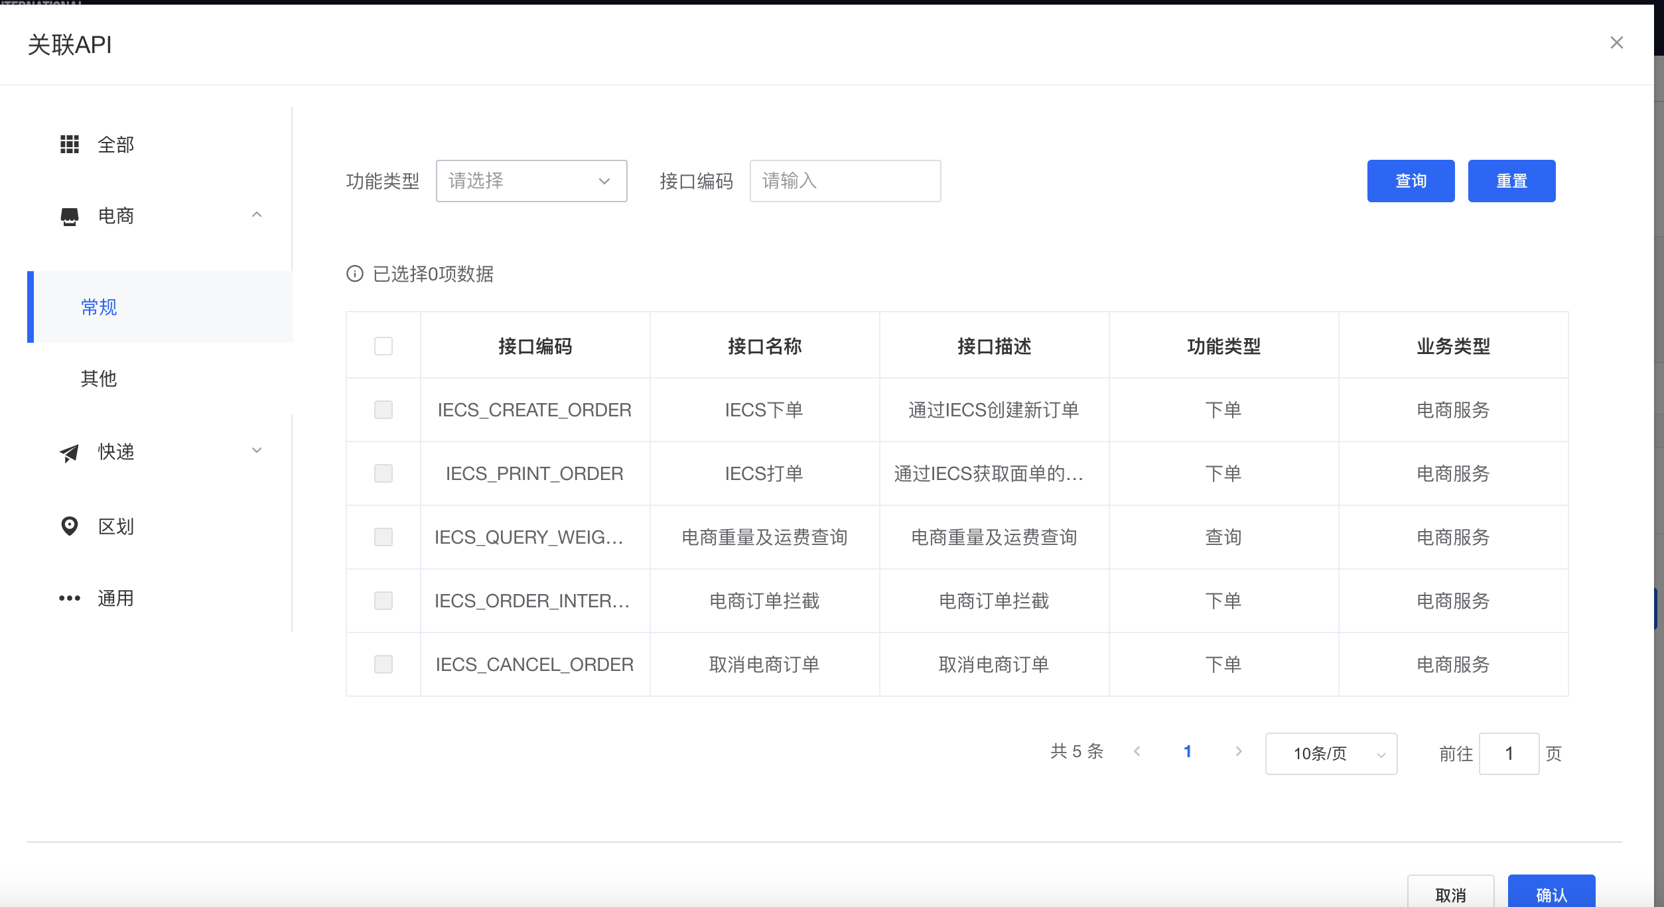The image size is (1664, 907).
Task: Go to previous page arrow
Action: 1137,751
